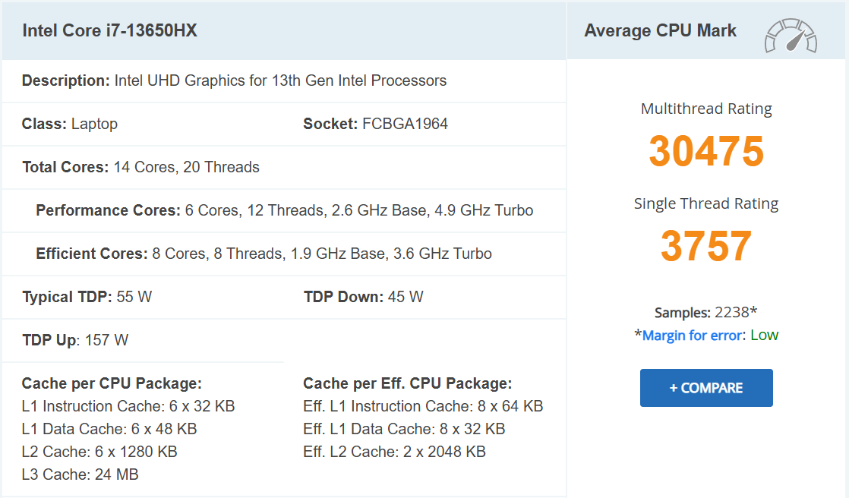Viewport: 849px width, 498px height.
Task: Click the Socket FCBGA1964 entry
Action: 375,124
